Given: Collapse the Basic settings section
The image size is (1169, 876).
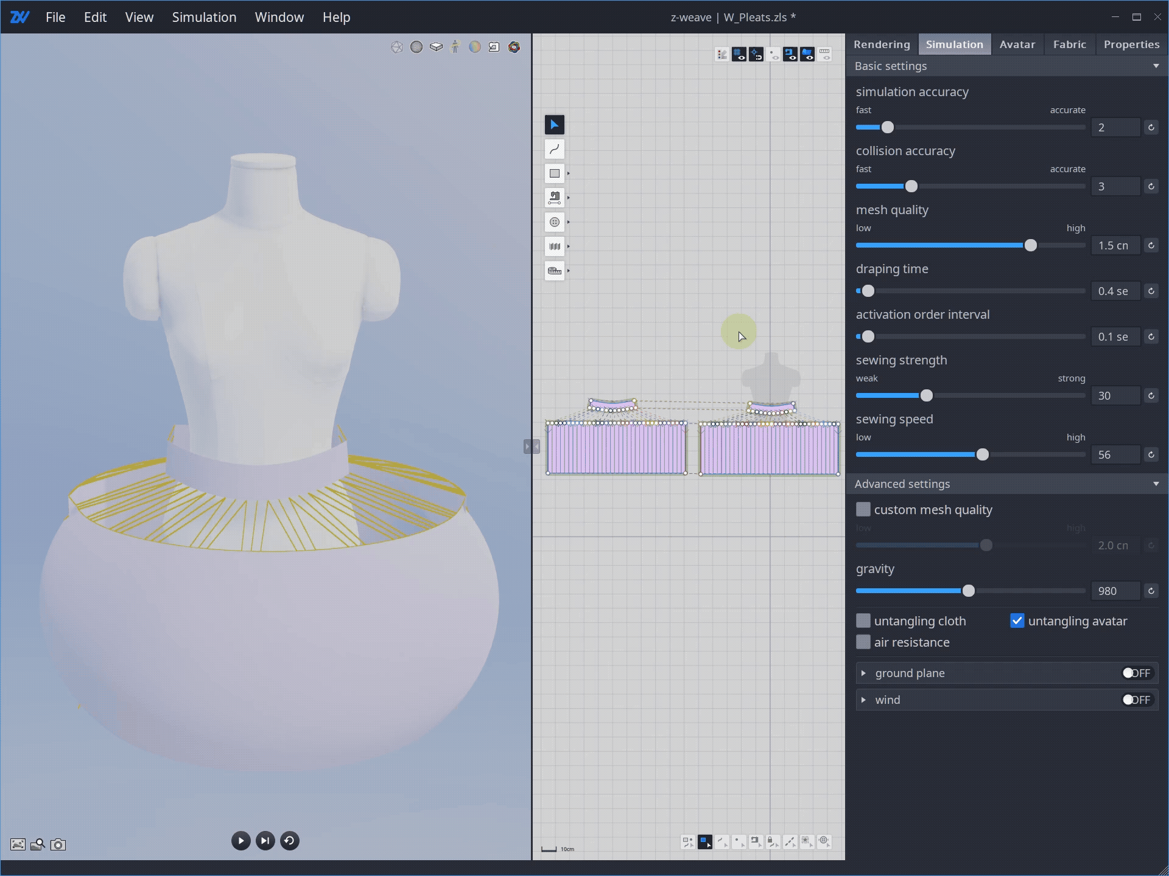Looking at the screenshot, I should 1156,66.
